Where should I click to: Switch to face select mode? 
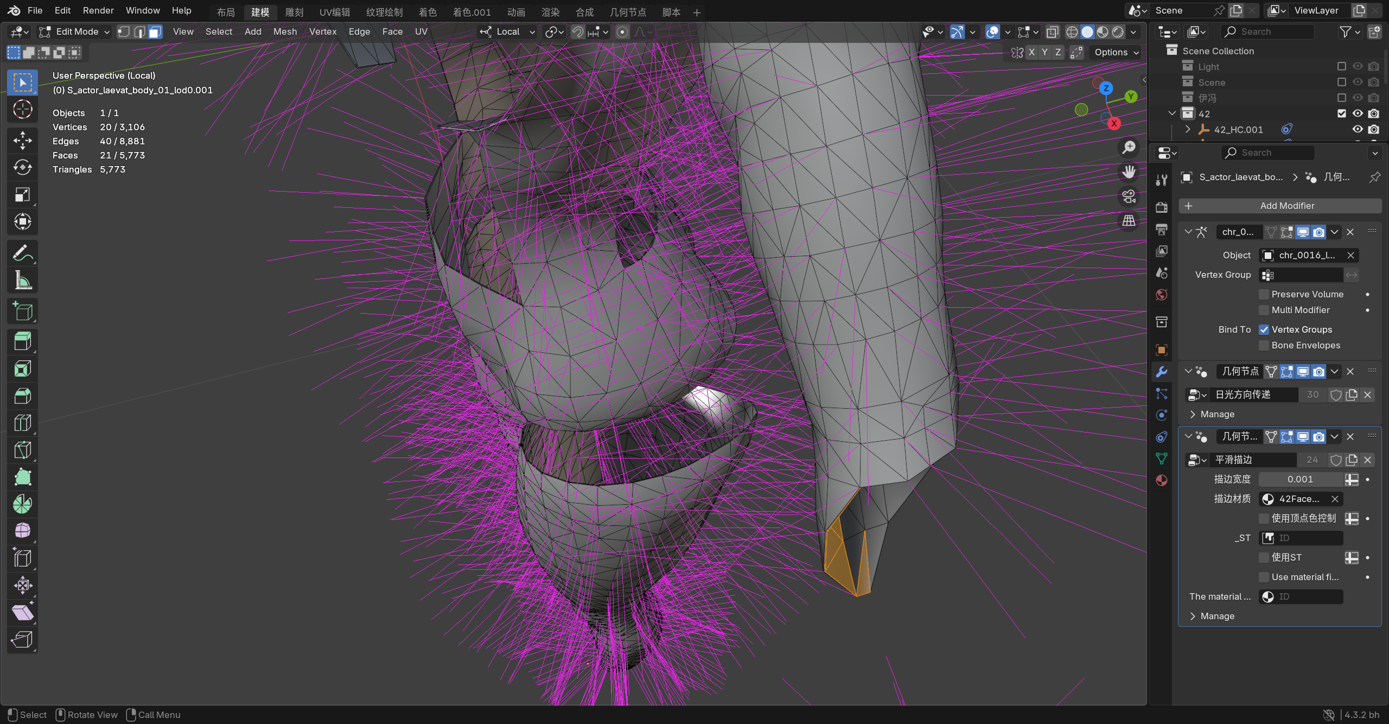click(x=155, y=32)
